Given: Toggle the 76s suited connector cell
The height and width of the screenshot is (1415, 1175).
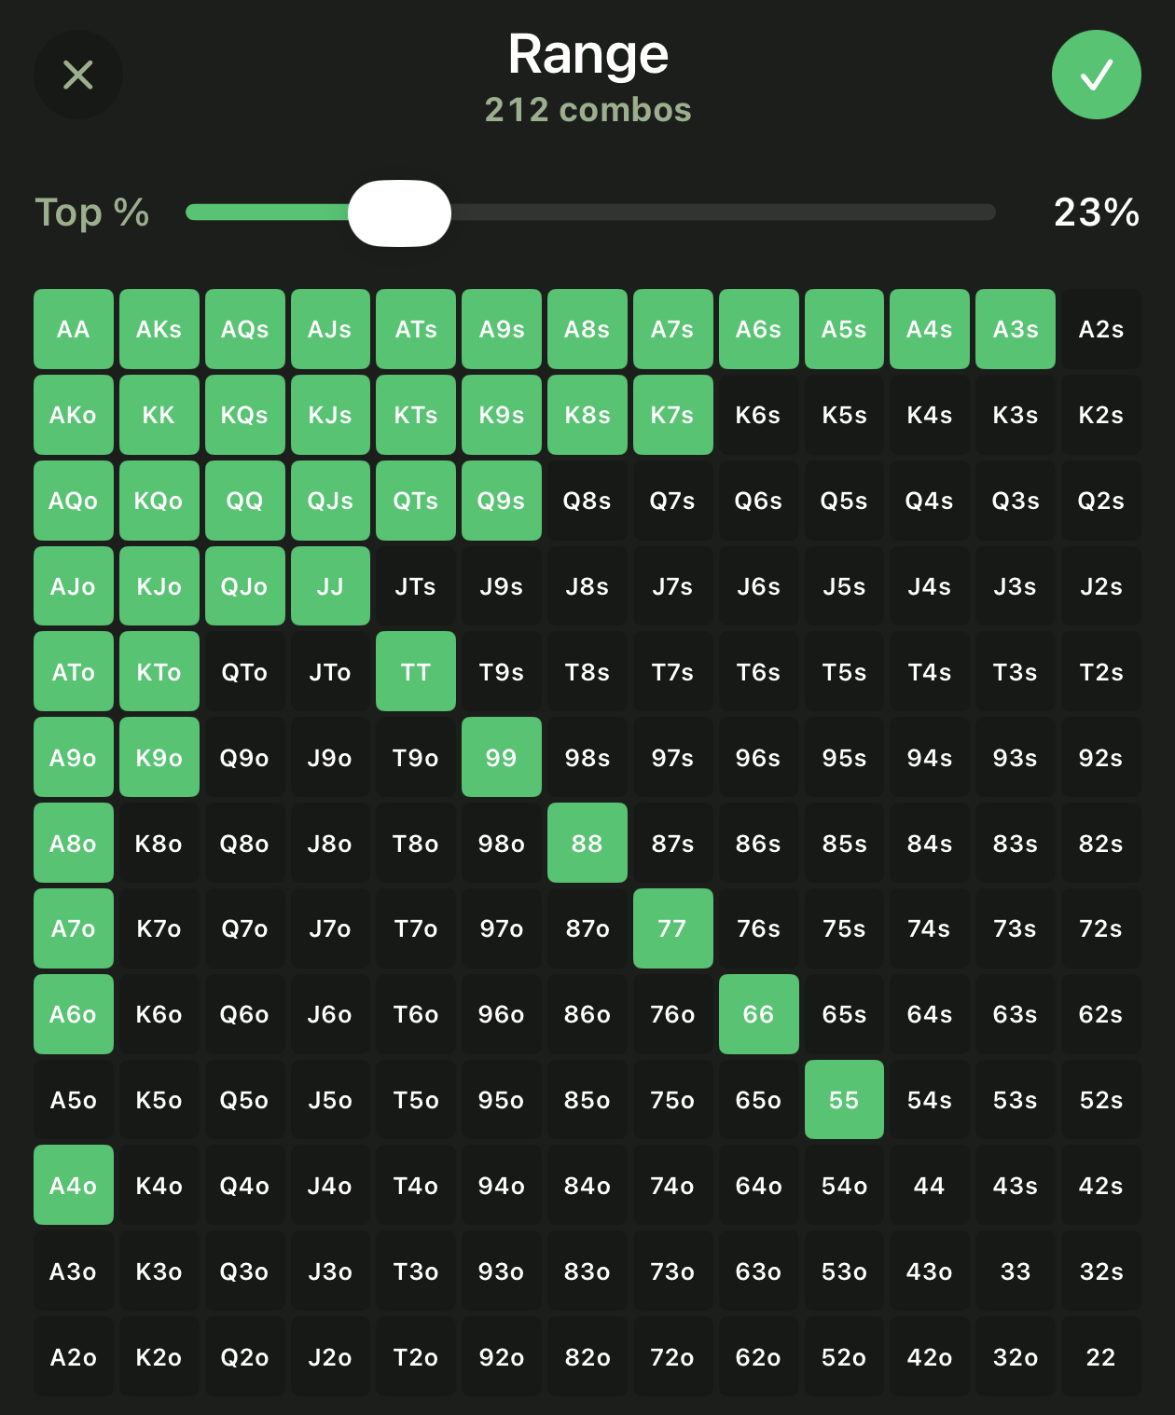Looking at the screenshot, I should (x=758, y=928).
